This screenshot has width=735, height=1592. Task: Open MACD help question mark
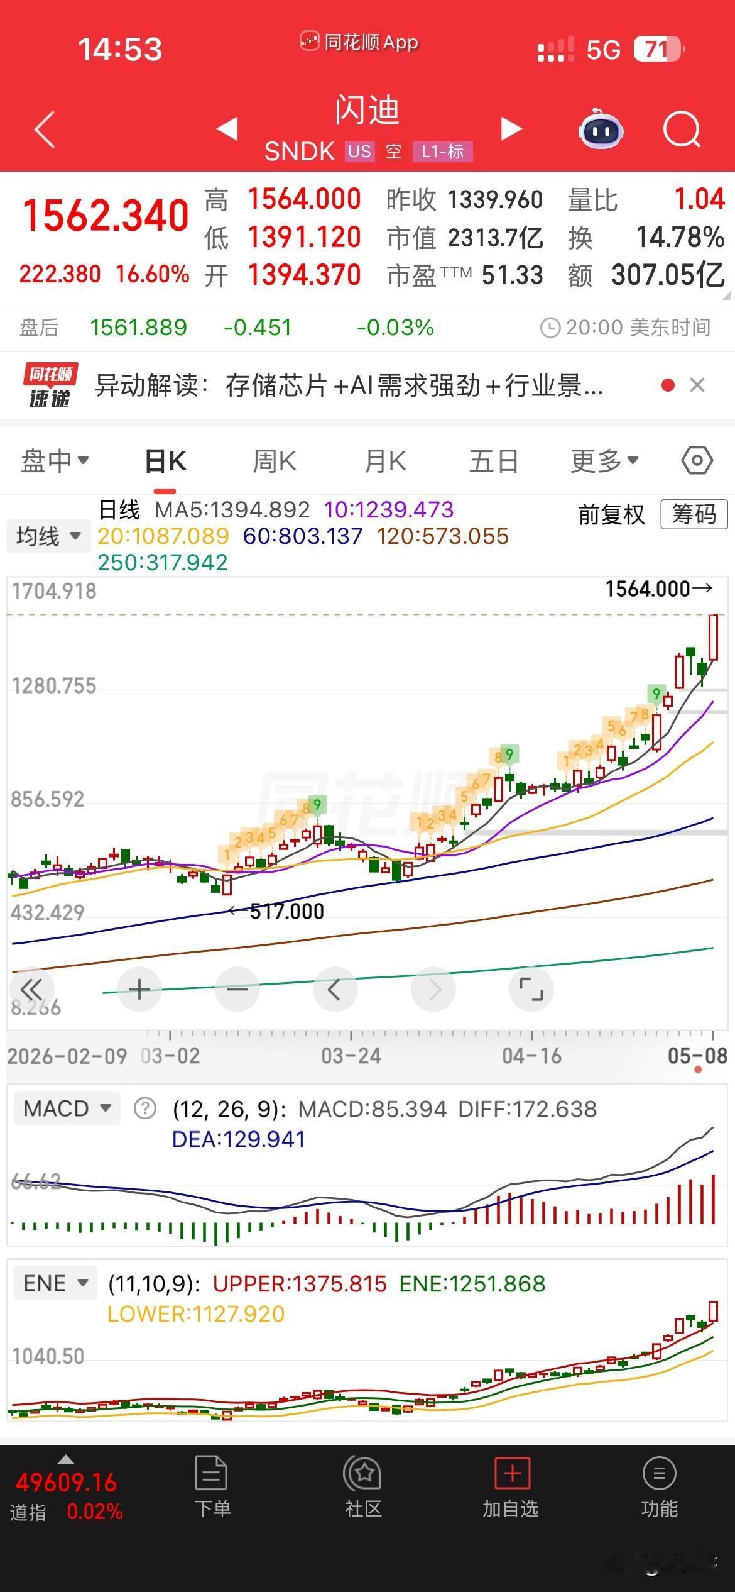pos(145,1108)
